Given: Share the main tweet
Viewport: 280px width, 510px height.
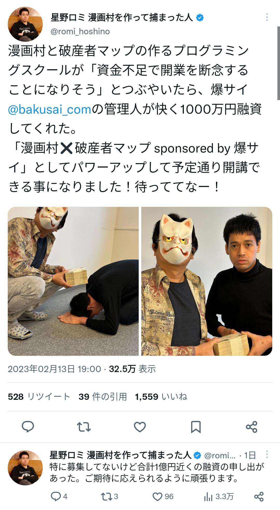Looking at the screenshot, I should click(x=251, y=427).
